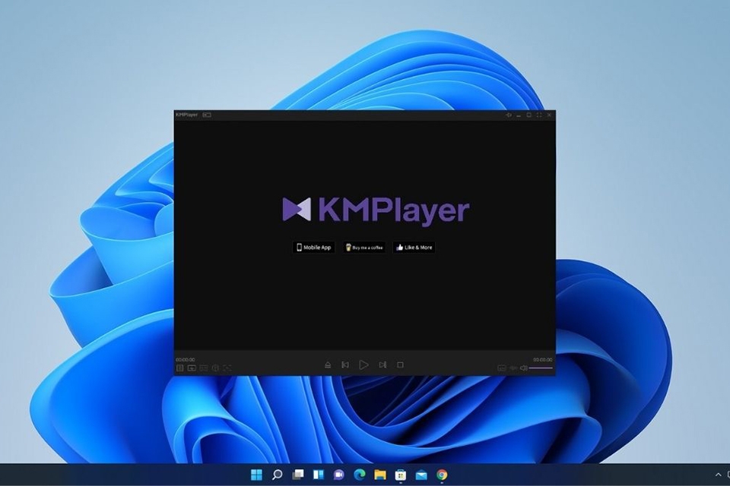Click the fourth bottom-left round icon
Viewport: 730px width, 486px height.
(215, 368)
